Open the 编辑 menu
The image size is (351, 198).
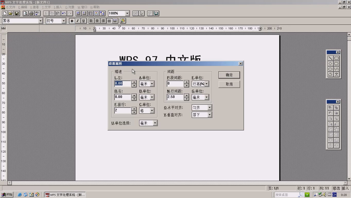(x=23, y=7)
